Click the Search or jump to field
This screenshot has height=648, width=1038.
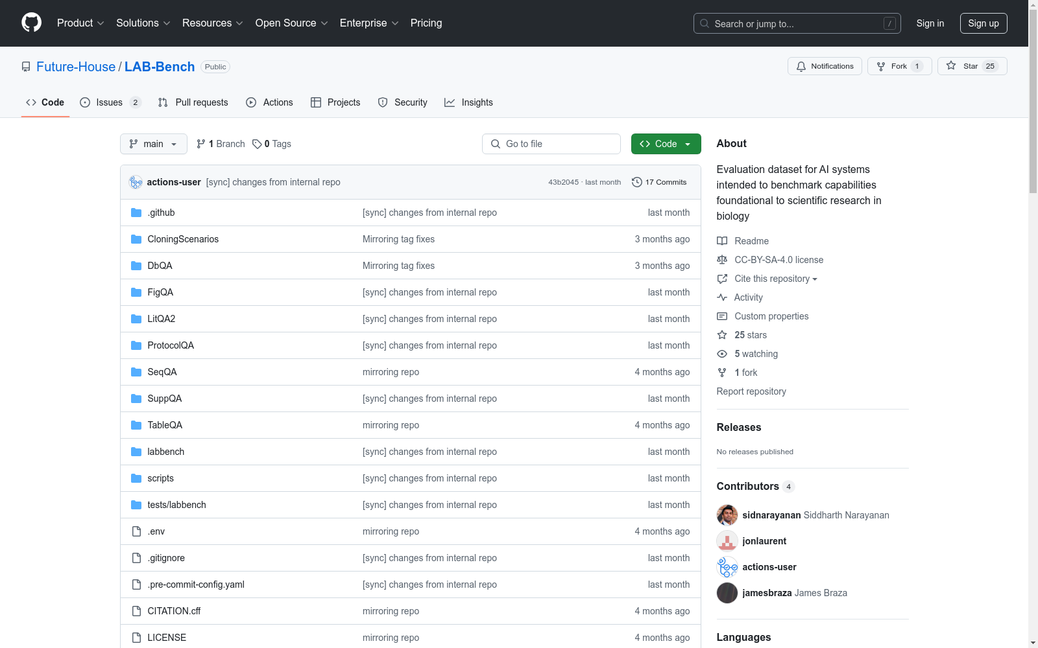pyautogui.click(x=797, y=23)
